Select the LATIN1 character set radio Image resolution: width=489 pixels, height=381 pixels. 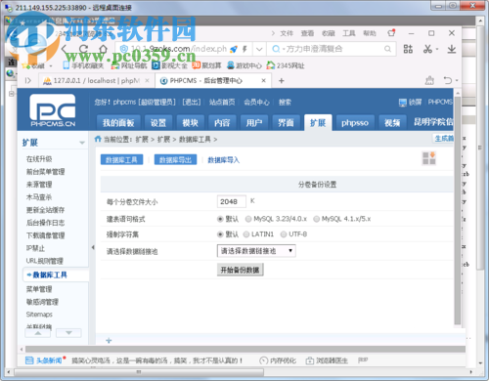tap(246, 234)
